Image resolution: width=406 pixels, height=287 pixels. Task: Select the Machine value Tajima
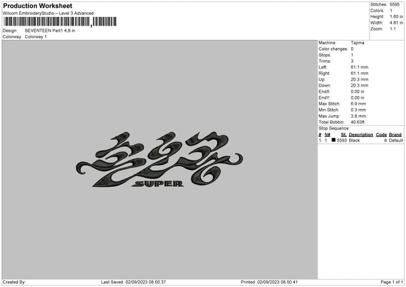click(x=357, y=43)
